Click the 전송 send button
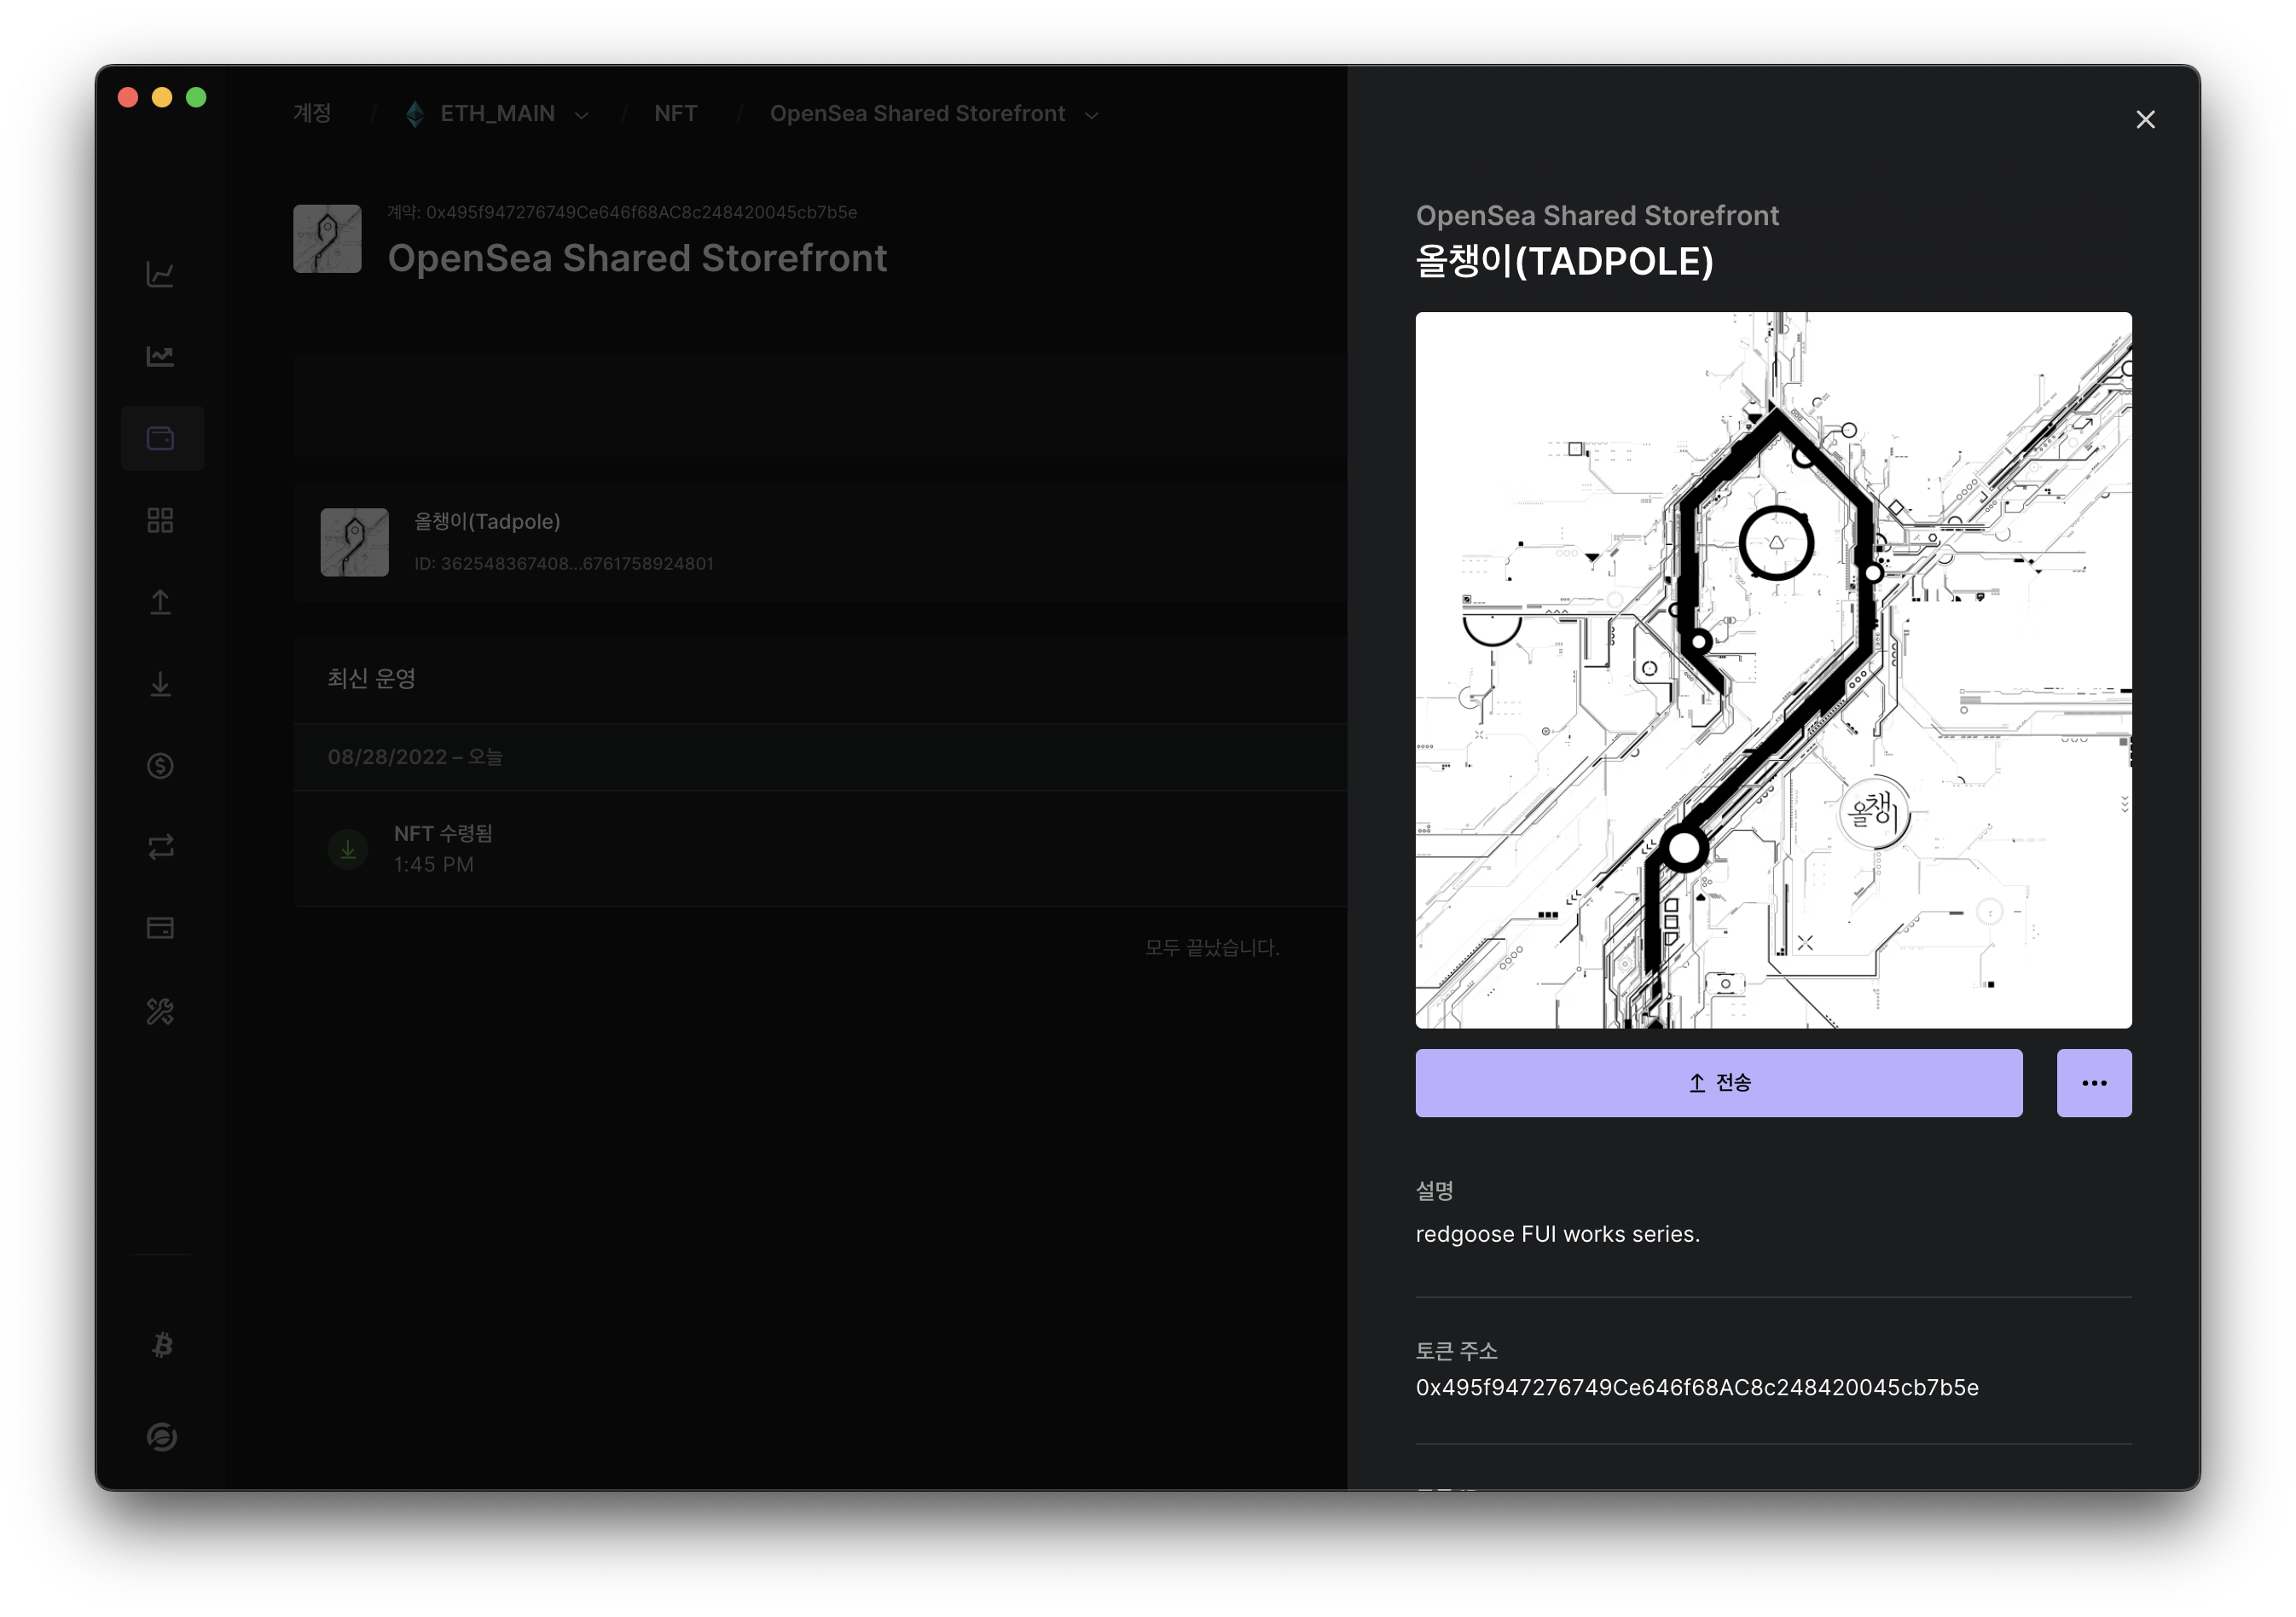Image resolution: width=2296 pixels, height=1617 pixels. tap(1719, 1083)
